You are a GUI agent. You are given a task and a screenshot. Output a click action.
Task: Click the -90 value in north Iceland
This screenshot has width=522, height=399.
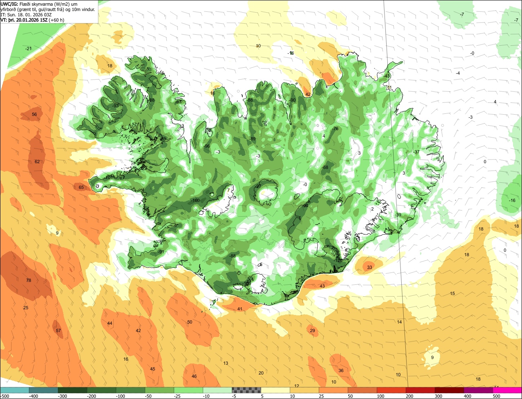click(292, 100)
